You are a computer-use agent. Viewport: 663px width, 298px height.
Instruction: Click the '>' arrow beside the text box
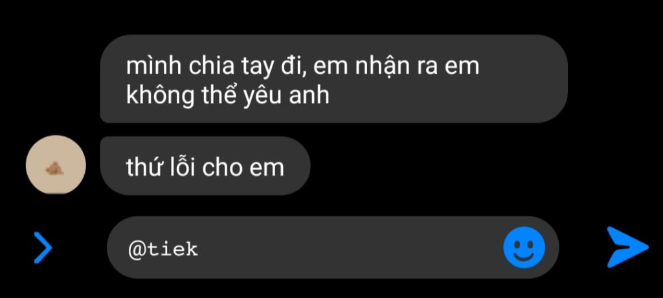43,248
